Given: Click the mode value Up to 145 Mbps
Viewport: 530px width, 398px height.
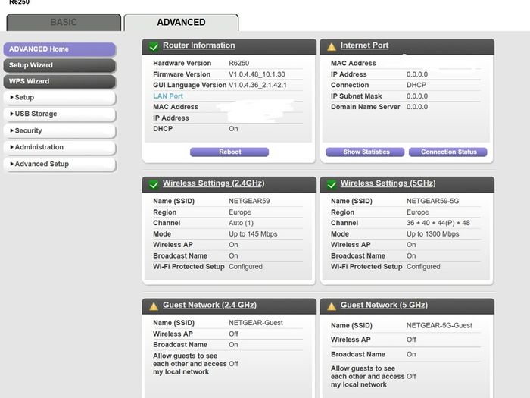Looking at the screenshot, I should [253, 233].
